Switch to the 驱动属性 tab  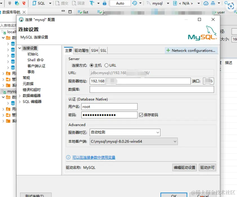82,50
